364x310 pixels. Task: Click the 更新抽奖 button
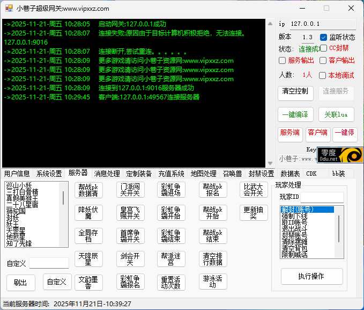point(254,213)
